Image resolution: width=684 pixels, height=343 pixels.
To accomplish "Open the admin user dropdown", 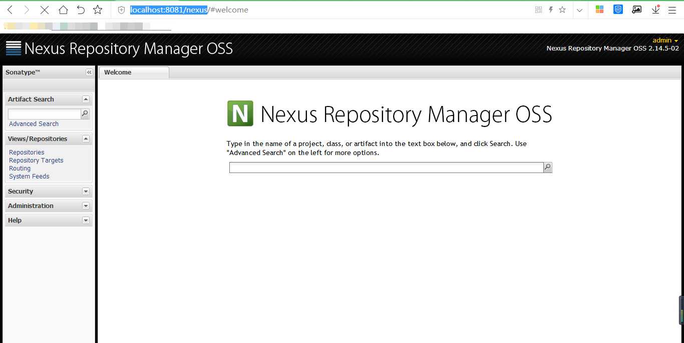I will 665,40.
